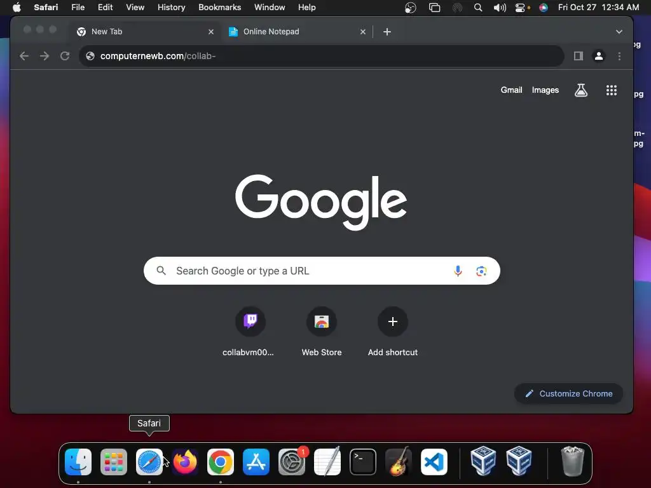Open Chrome's three-dot menu
The image size is (651, 488).
pos(619,56)
